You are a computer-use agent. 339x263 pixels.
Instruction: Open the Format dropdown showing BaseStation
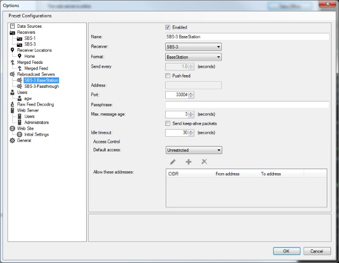194,57
